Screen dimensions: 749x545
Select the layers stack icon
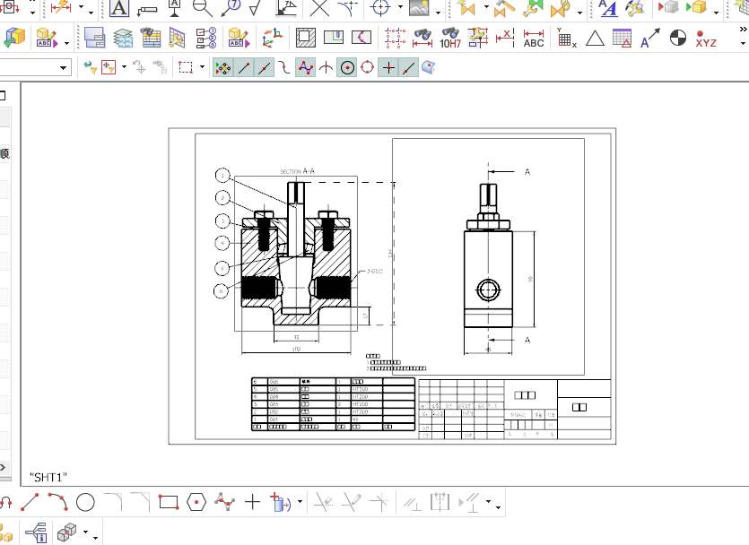(123, 38)
